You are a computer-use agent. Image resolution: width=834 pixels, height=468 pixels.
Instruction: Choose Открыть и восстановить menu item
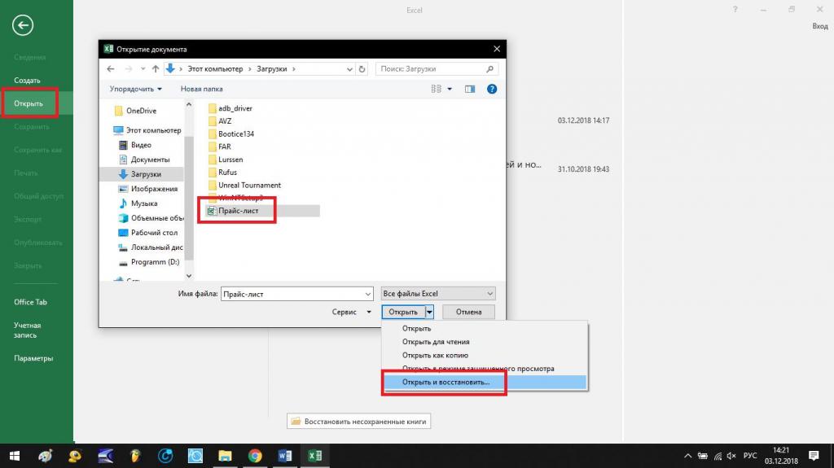point(485,382)
